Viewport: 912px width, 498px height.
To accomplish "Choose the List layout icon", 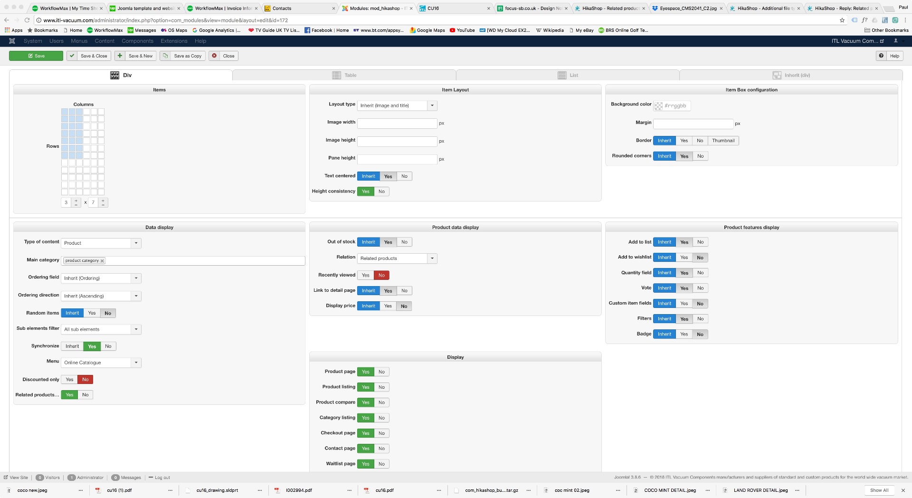I will pyautogui.click(x=562, y=75).
